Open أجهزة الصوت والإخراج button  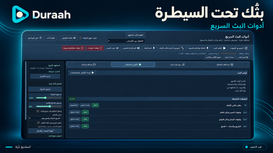pyautogui.click(x=45, y=131)
